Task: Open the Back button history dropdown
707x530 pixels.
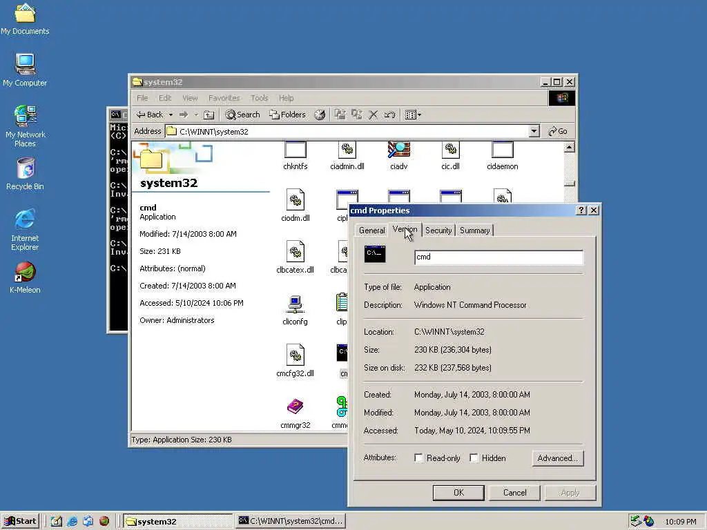Action: (171, 115)
